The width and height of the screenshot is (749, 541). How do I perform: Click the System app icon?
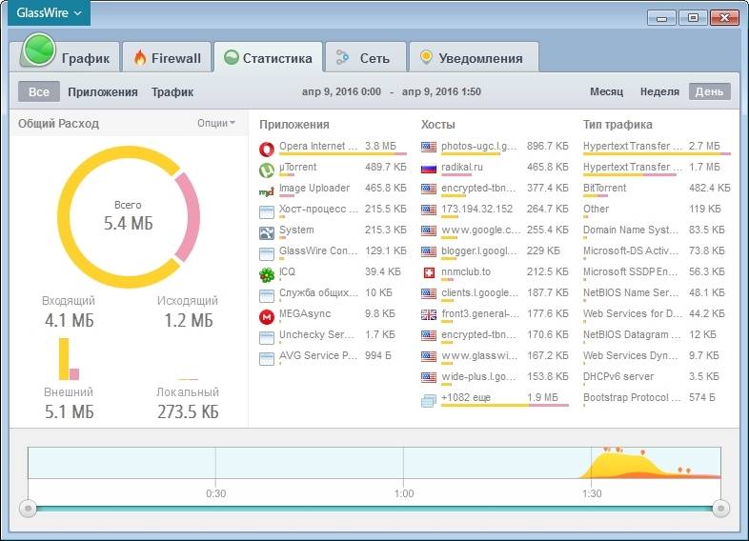pyautogui.click(x=267, y=233)
